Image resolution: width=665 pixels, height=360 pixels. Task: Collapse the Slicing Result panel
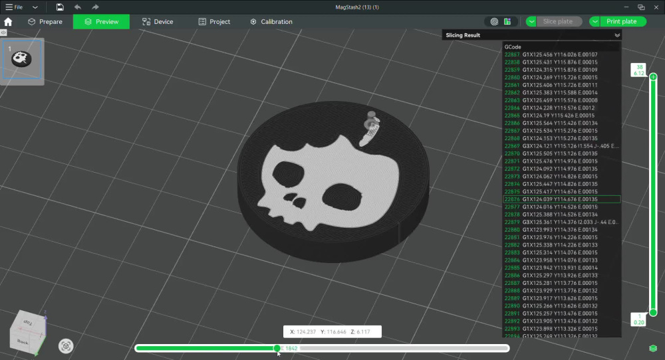(x=617, y=35)
